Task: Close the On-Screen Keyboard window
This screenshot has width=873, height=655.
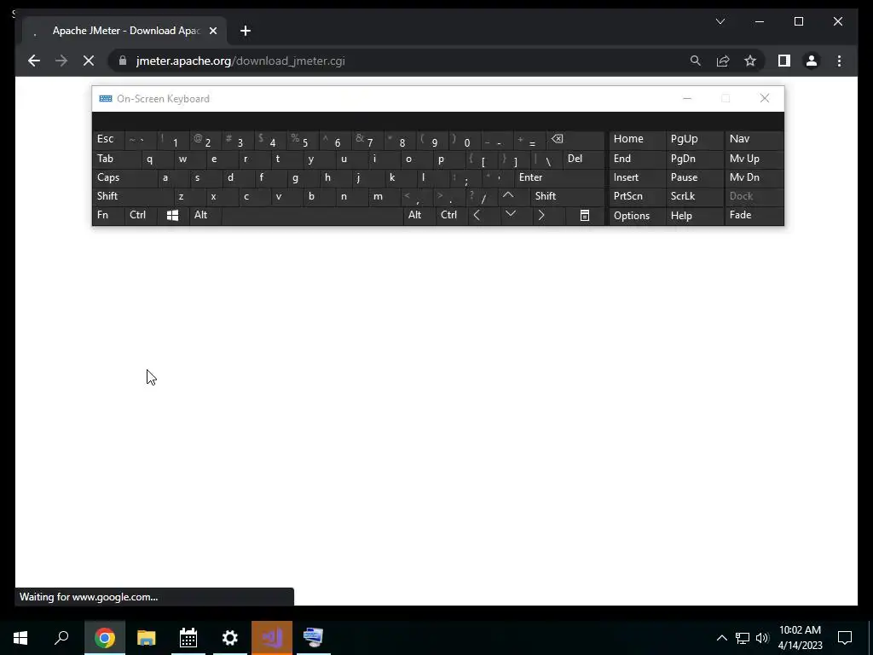Action: (x=765, y=99)
